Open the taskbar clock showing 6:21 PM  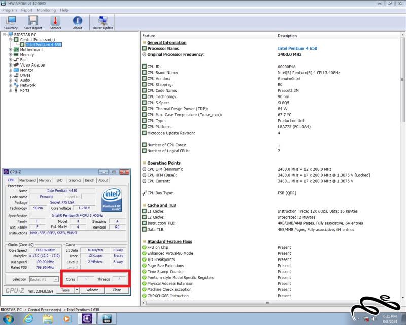(390, 319)
